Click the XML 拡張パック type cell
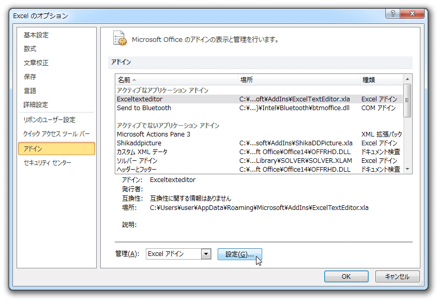Image resolution: width=439 pixels, height=302 pixels. pos(382,134)
